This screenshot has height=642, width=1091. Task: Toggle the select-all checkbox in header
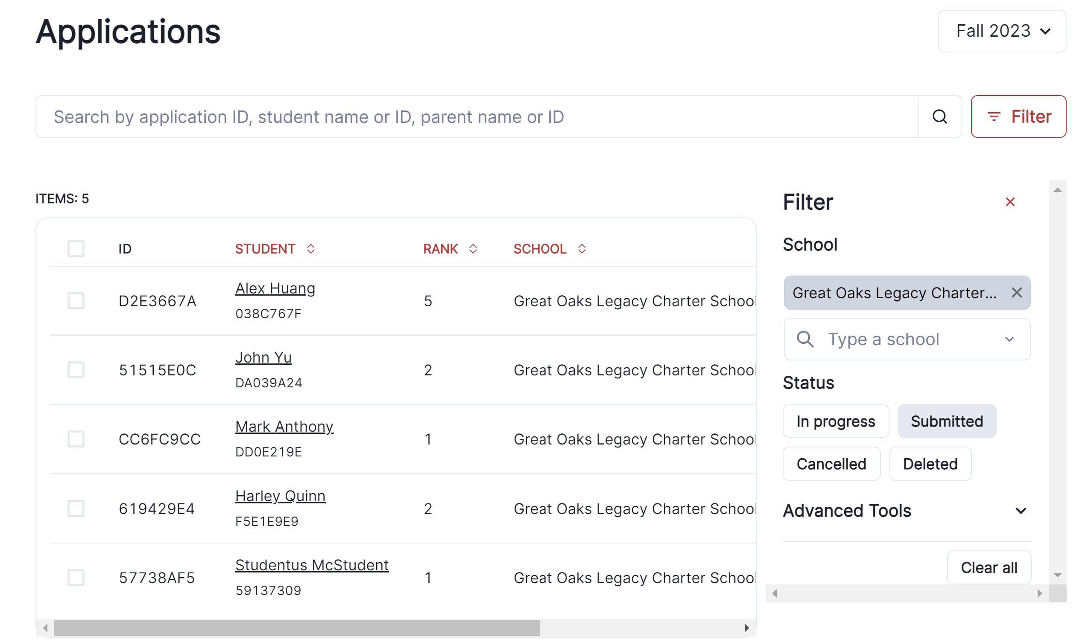[x=76, y=249]
